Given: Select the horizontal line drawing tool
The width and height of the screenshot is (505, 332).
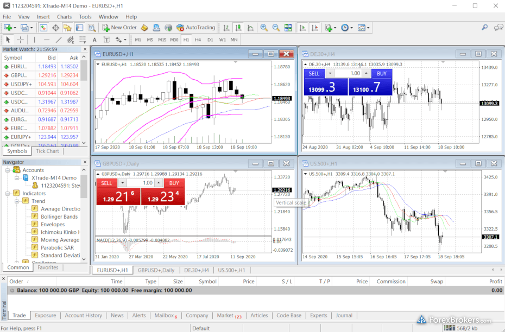Looking at the screenshot, I should 46,40.
